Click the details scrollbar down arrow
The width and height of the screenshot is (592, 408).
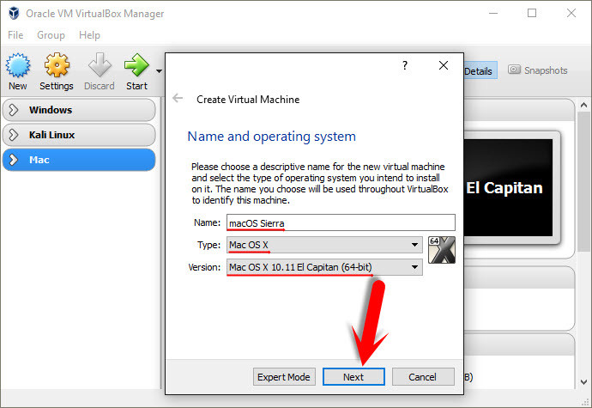(x=583, y=382)
